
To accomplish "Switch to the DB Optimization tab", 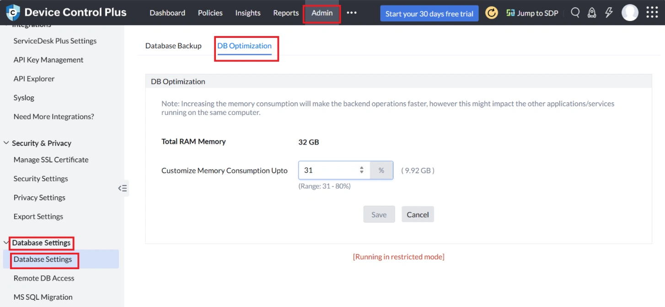I will click(245, 46).
